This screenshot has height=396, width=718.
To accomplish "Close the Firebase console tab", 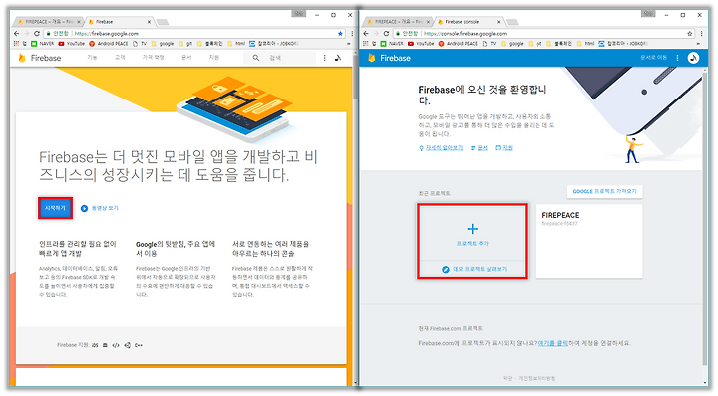I will click(x=499, y=22).
